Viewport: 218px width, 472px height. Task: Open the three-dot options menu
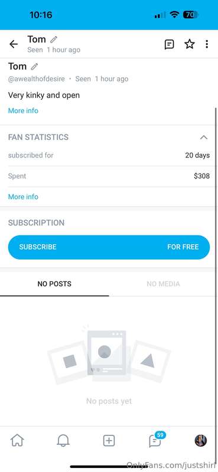pos(207,44)
